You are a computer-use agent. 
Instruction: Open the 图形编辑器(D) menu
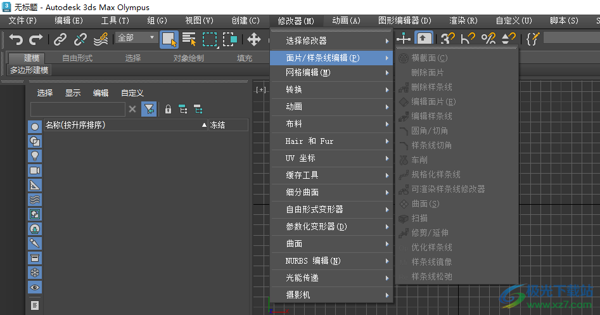click(404, 21)
